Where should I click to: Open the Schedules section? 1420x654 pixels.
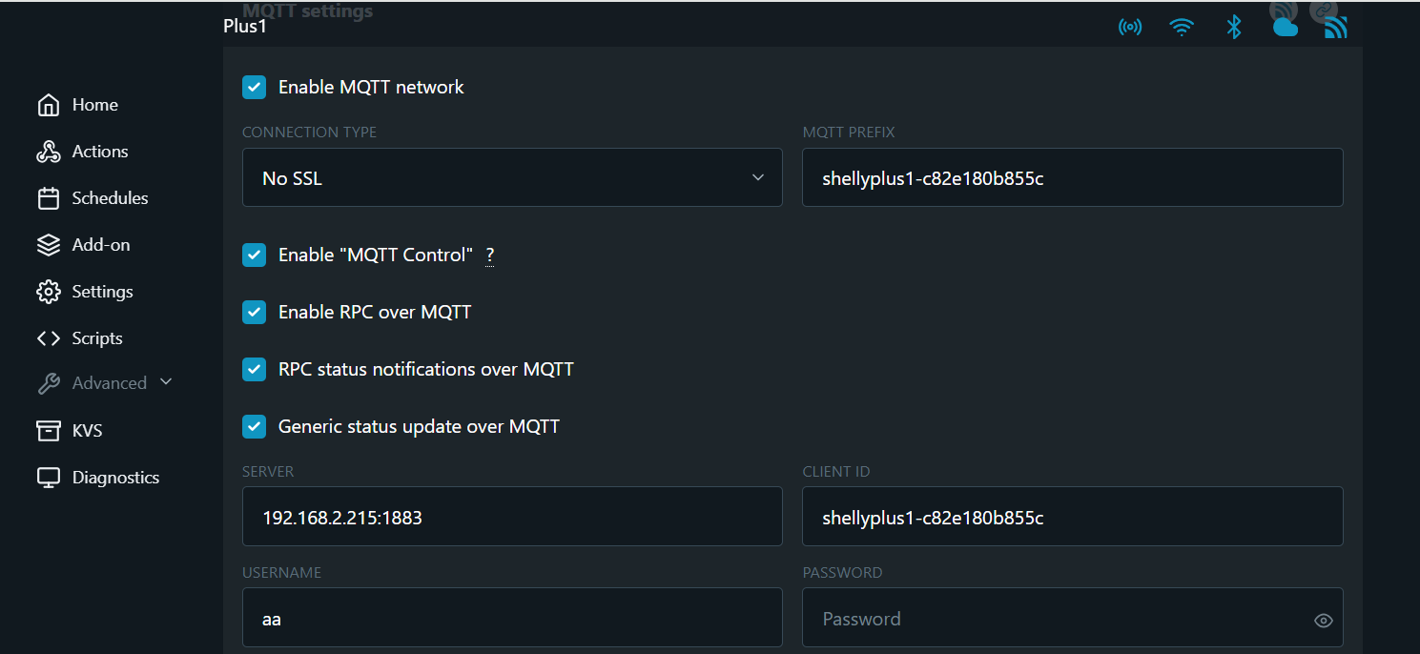[93, 198]
